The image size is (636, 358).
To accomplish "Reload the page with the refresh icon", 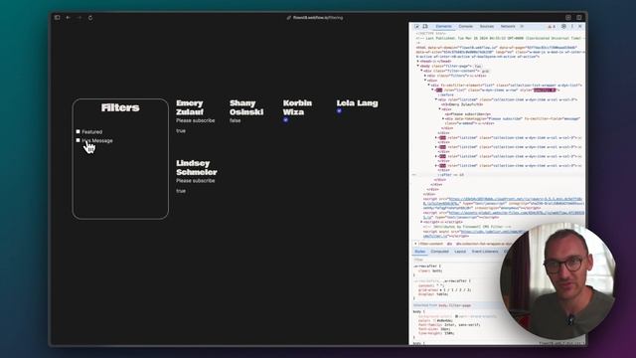I will coord(90,18).
